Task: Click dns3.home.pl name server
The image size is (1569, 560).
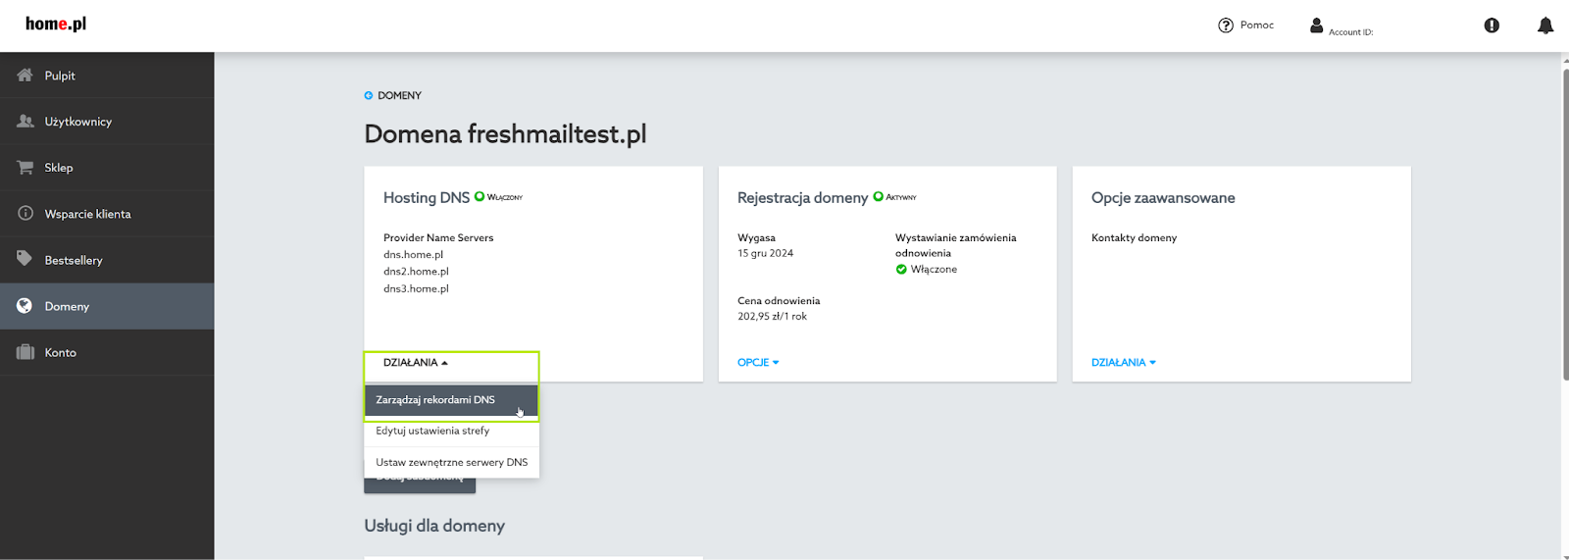Action: click(416, 289)
